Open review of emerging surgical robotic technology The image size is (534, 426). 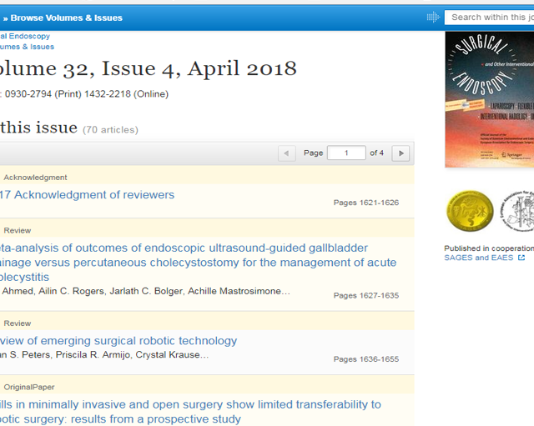118,341
